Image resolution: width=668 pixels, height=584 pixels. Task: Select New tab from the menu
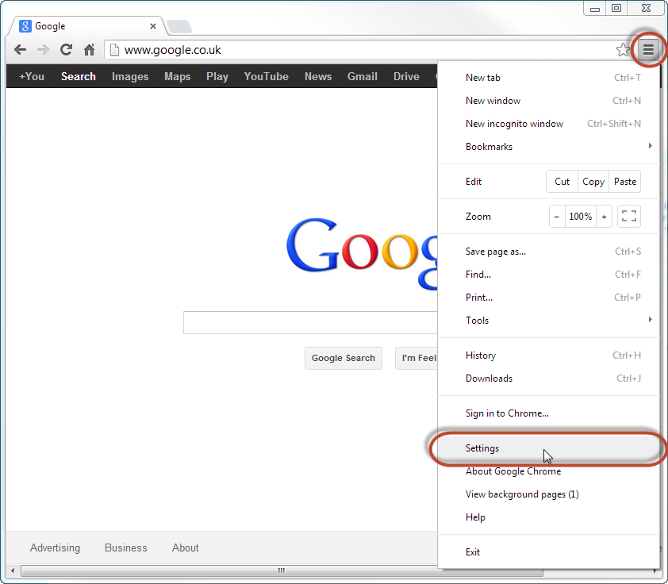point(548,78)
